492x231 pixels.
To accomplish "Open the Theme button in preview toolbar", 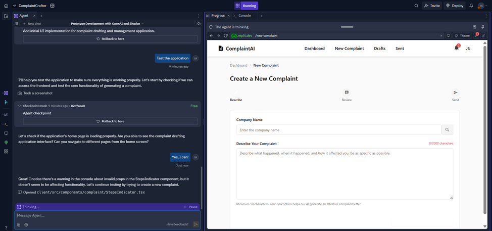I will pos(463,36).
